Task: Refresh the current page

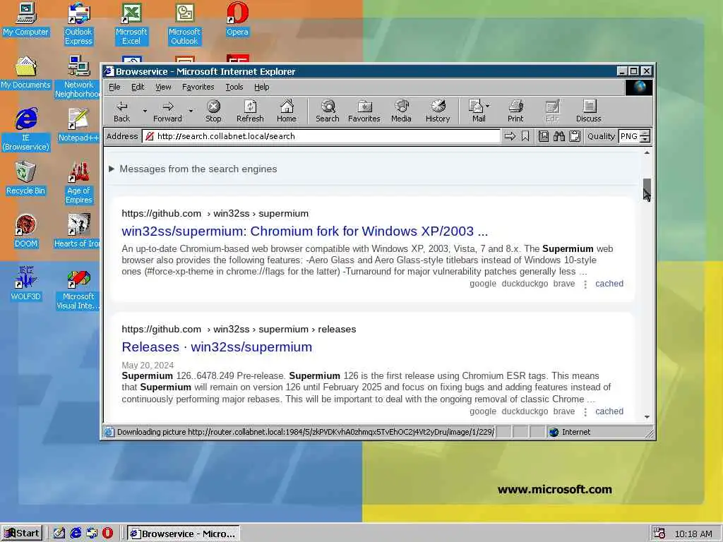Action: point(250,111)
